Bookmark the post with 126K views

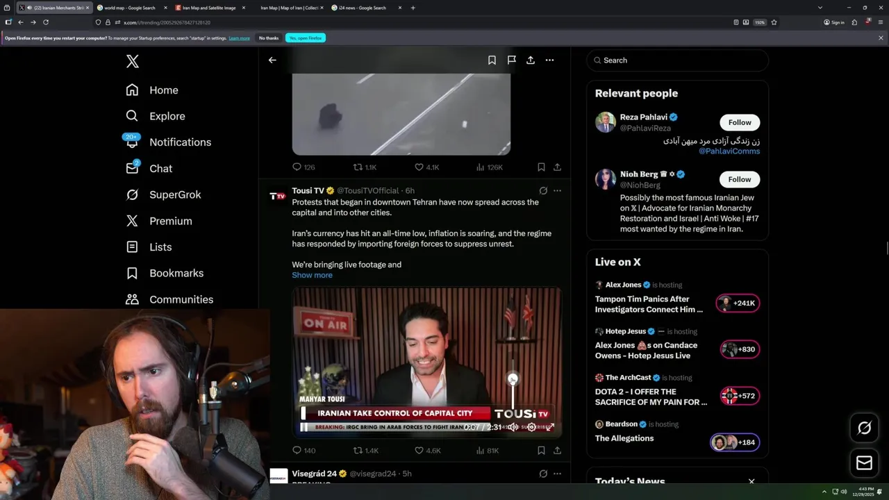coord(541,167)
